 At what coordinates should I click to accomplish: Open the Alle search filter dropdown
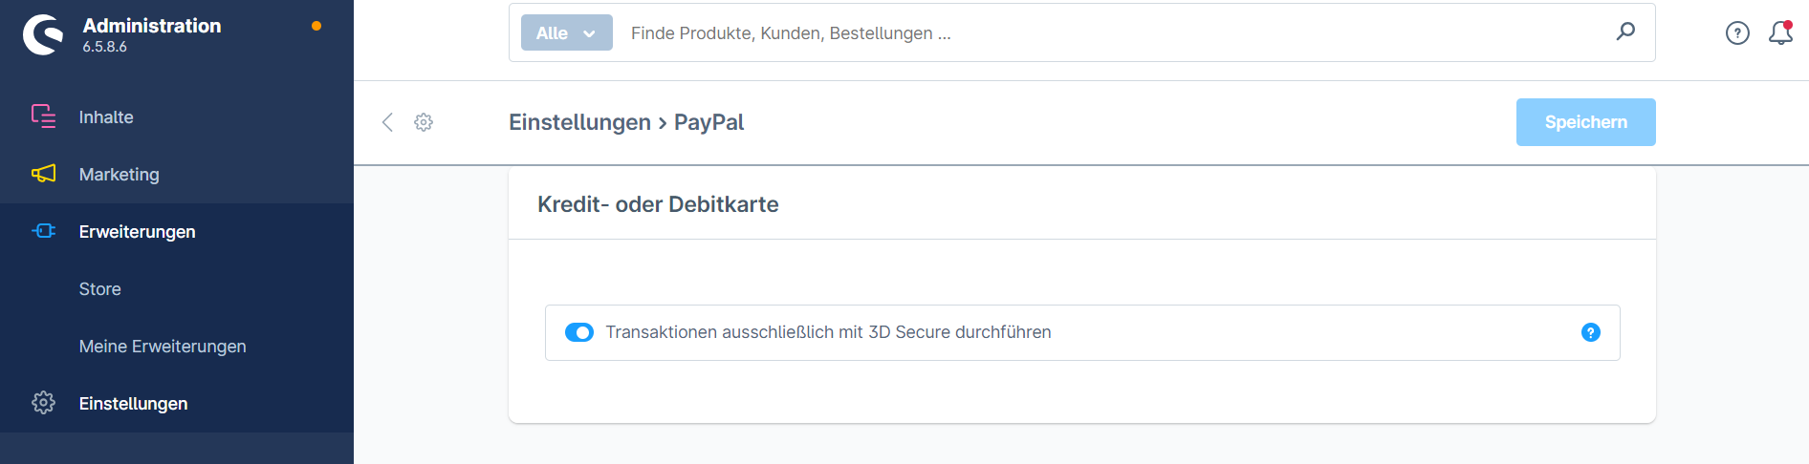[x=567, y=32]
